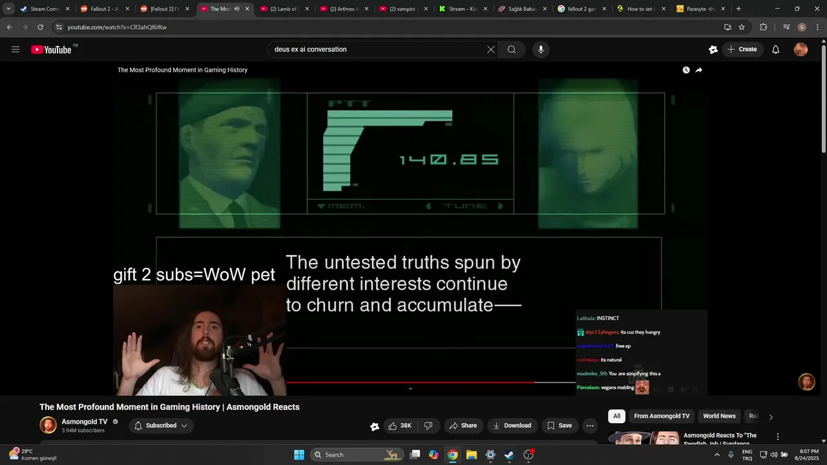827x465 pixels.
Task: Select the All filter chip
Action: [x=616, y=416]
